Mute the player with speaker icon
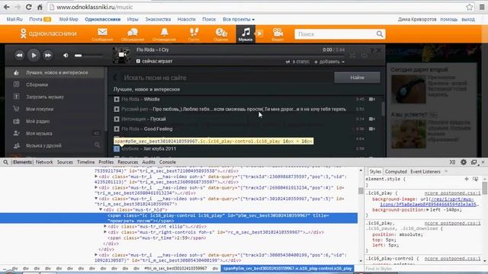The image size is (488, 274). (66, 56)
